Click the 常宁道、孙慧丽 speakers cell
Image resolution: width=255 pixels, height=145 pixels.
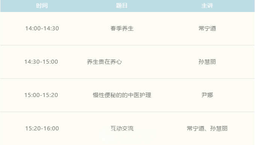[207, 129]
